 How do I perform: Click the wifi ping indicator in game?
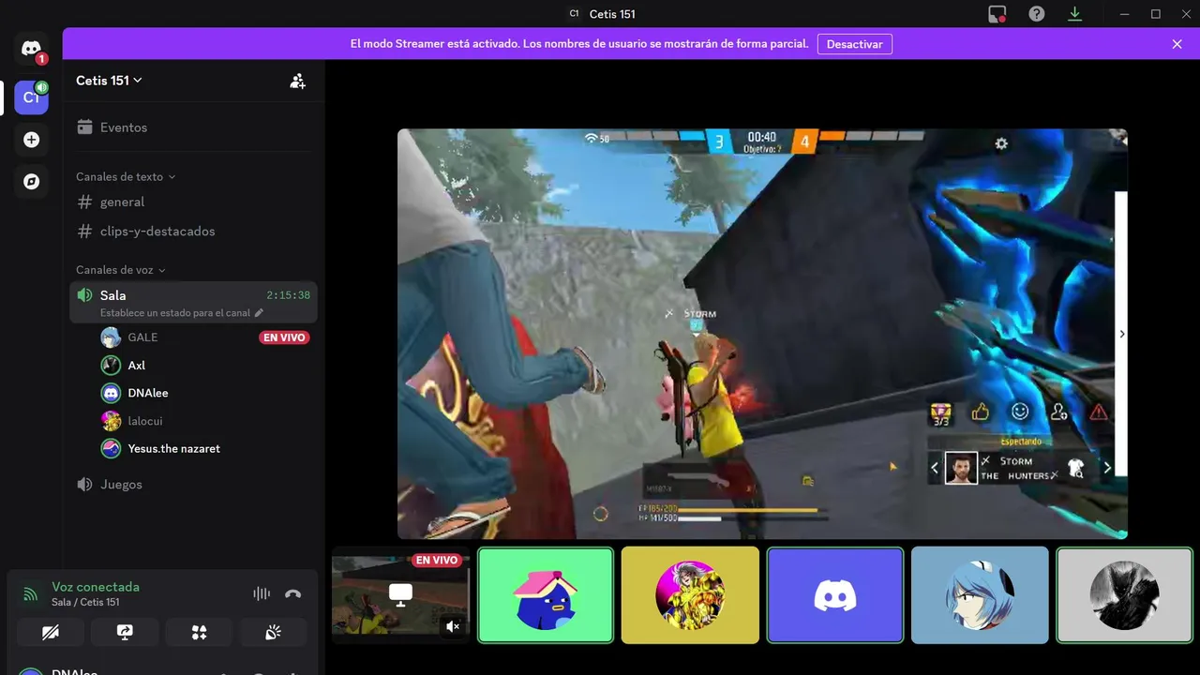[596, 139]
